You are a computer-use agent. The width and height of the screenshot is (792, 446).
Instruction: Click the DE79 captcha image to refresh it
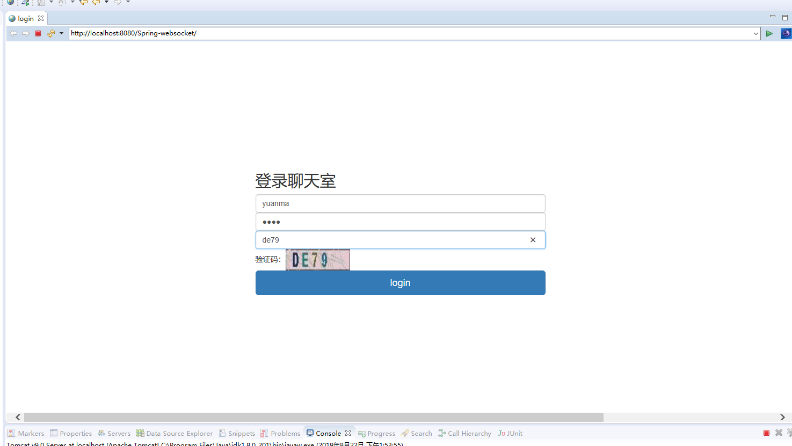[317, 259]
